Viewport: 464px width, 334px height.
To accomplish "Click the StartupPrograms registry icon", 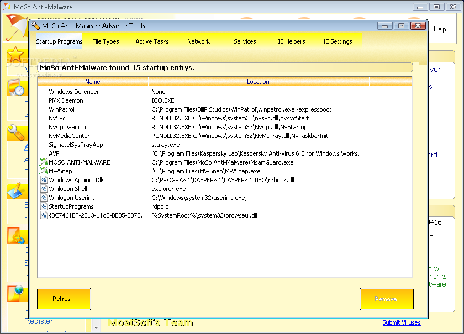I will coord(44,206).
